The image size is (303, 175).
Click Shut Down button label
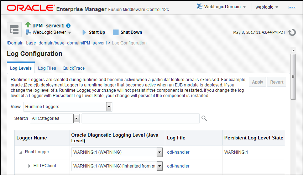point(131,32)
